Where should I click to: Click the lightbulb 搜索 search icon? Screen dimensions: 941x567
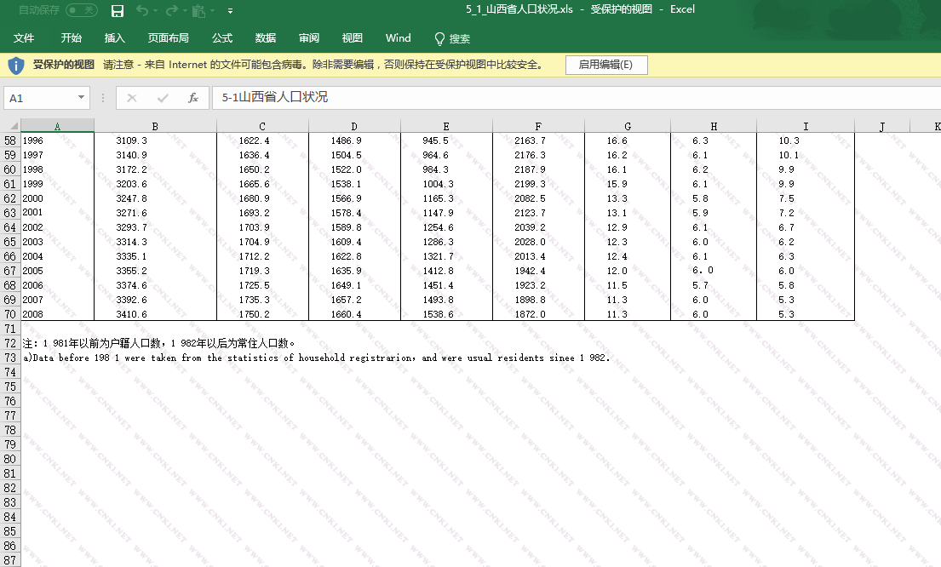coord(439,38)
